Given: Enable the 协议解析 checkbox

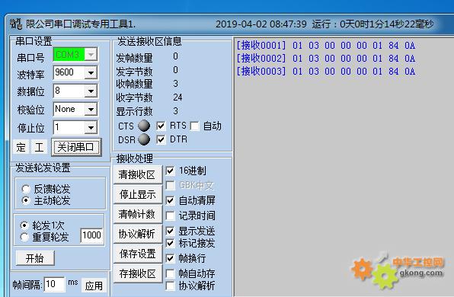Looking at the screenshot, I should pyautogui.click(x=171, y=286).
